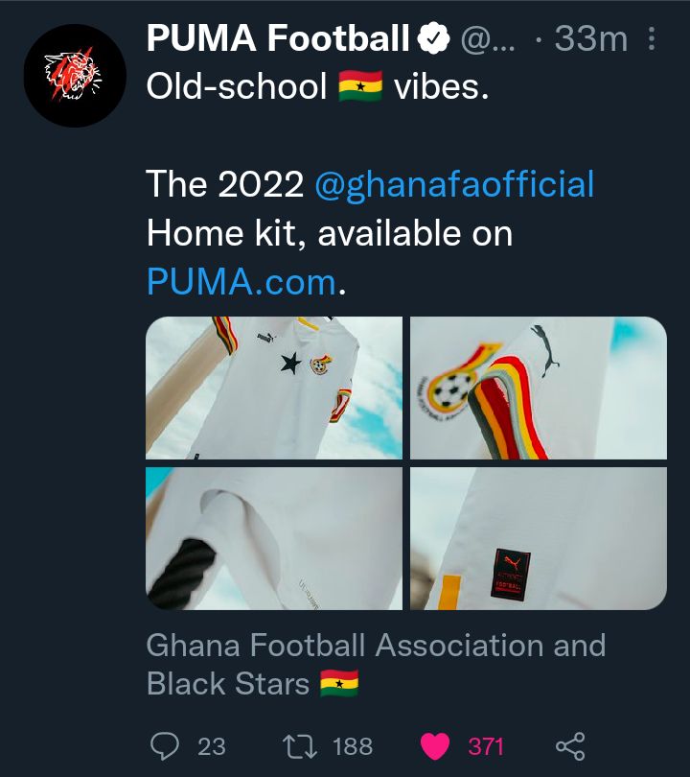Screen dimensions: 690x777
Task: Tap the 188 retweets count
Action: (x=352, y=746)
